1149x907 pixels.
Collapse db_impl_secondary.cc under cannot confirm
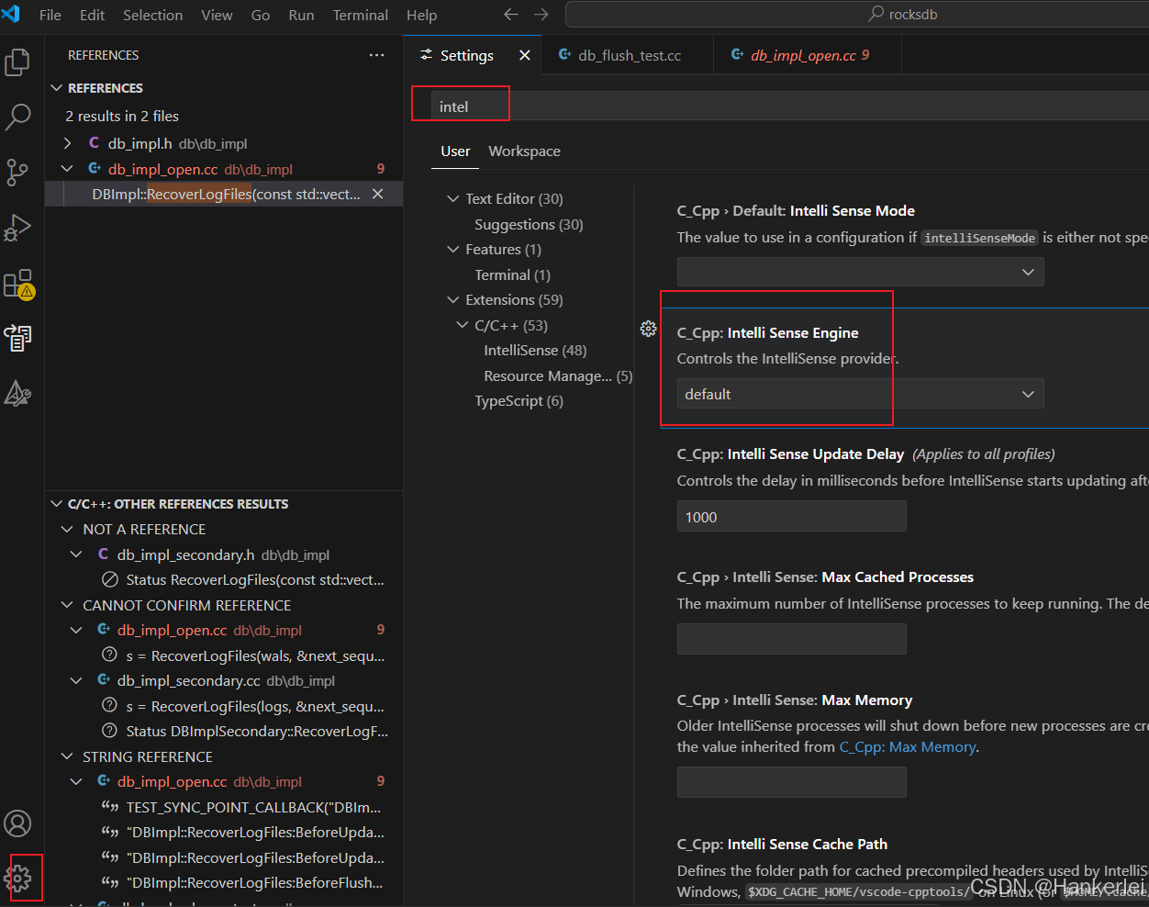click(76, 680)
